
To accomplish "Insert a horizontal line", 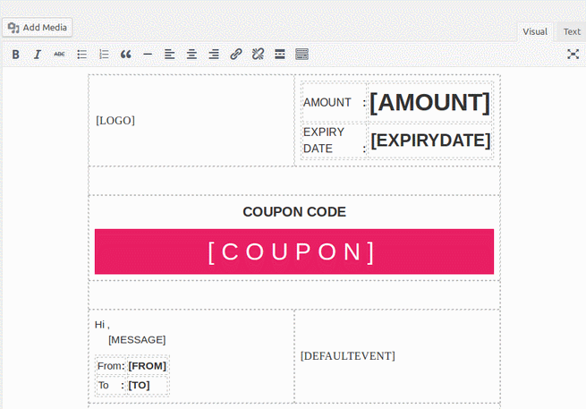I will pos(148,55).
